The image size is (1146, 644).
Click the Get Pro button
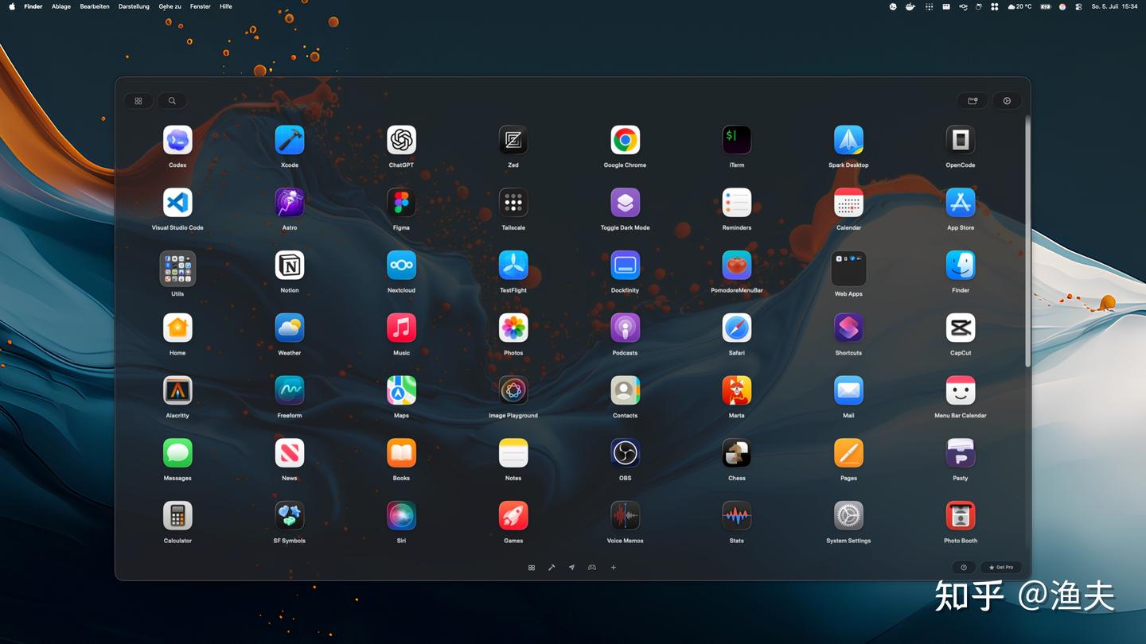point(1001,568)
